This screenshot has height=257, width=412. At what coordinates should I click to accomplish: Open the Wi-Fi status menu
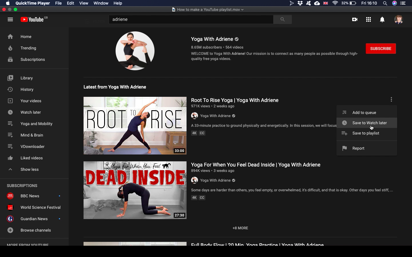335,3
